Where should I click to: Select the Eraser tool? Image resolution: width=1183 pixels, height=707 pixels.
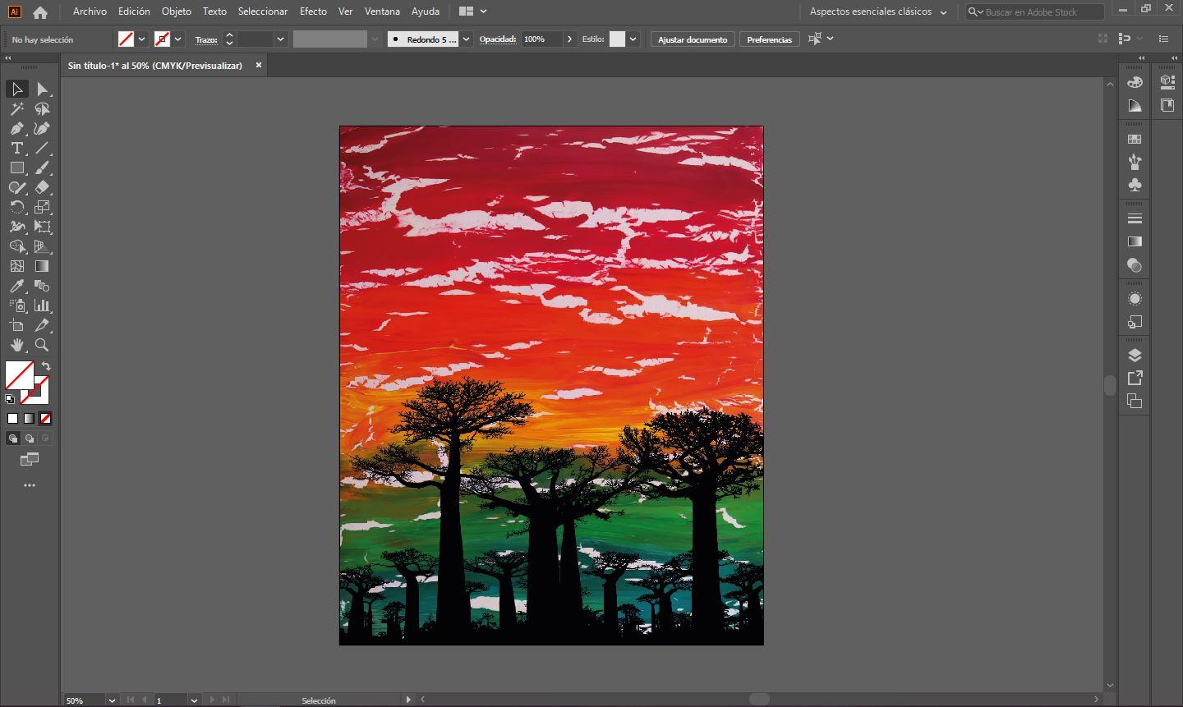tap(42, 187)
